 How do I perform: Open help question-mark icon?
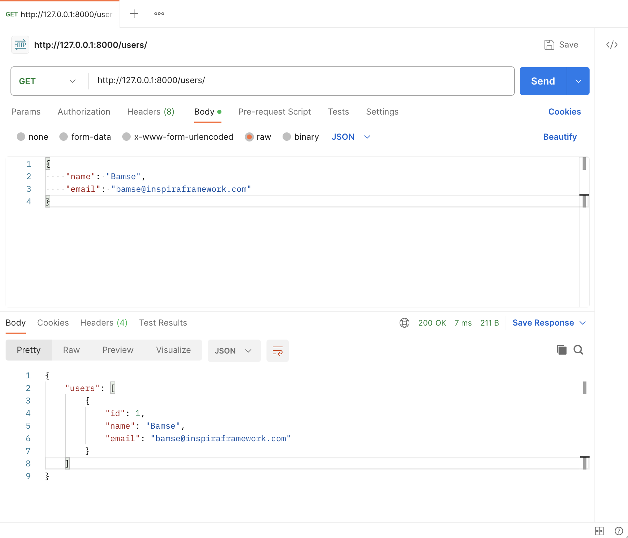(619, 531)
